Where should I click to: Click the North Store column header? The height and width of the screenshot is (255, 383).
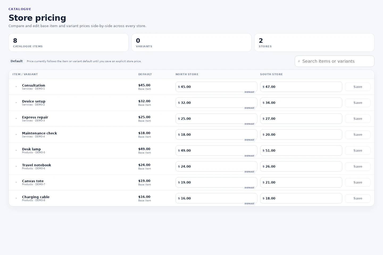point(187,74)
